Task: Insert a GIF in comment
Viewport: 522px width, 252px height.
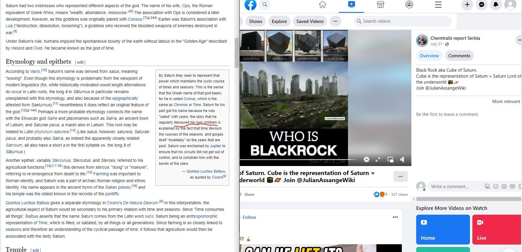Action: pyautogui.click(x=512, y=186)
